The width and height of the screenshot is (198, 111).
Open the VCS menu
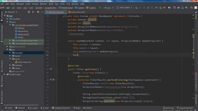click(x=68, y=4)
